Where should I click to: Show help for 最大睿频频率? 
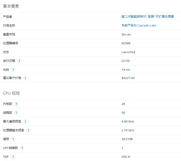click(x=25, y=122)
